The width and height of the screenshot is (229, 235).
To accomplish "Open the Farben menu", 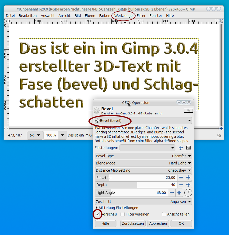I will [x=105, y=16].
